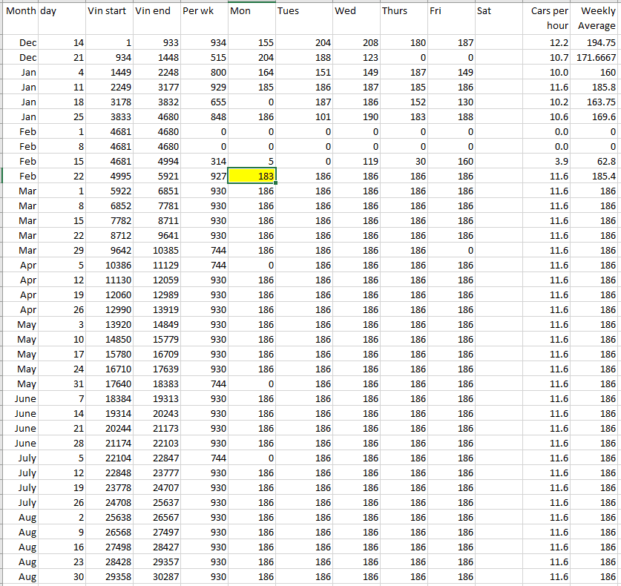
Task: Click the 'Vin start' column header cell
Action: click(x=109, y=12)
